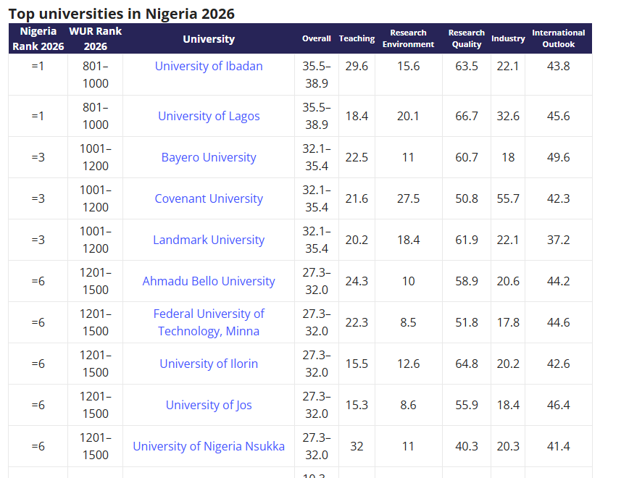Select Nsukka teaching score 32
The width and height of the screenshot is (629, 478).
click(357, 446)
